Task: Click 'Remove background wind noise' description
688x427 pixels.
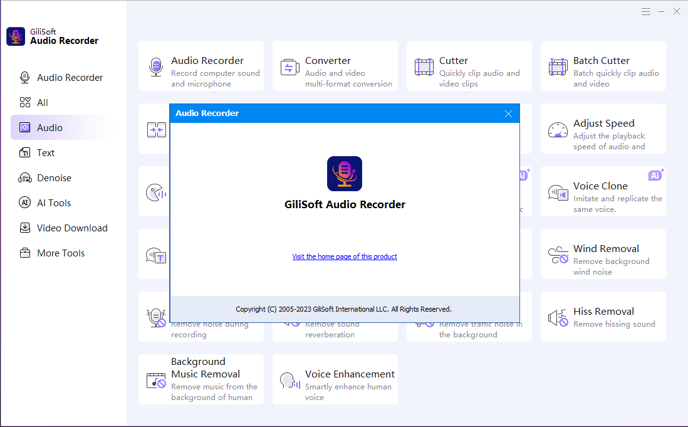Action: (611, 266)
